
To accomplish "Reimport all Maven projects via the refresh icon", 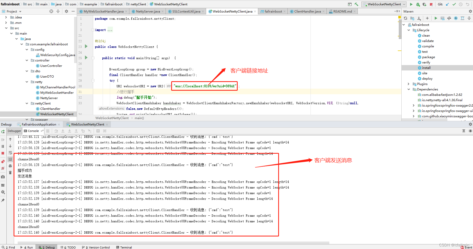I will point(406,18).
